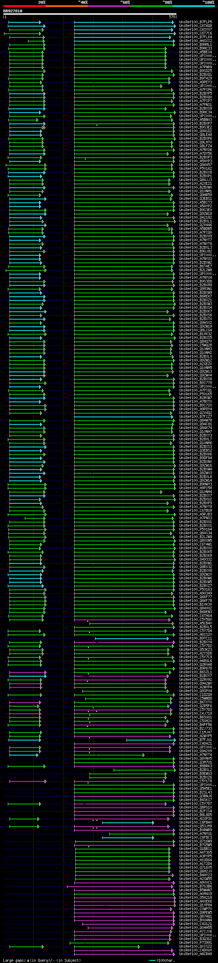This screenshot has width=218, height=963.
Task: Select the query name BB927810
Action: click(13, 11)
